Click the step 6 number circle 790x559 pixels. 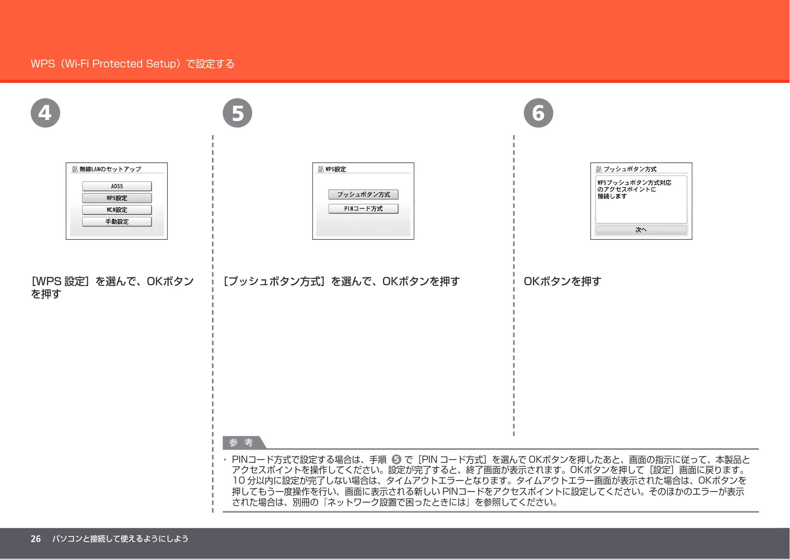[x=539, y=113]
